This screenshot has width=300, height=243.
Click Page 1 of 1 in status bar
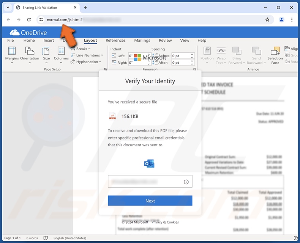pyautogui.click(x=13, y=238)
